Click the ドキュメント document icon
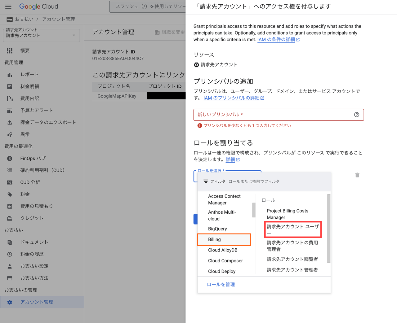The image size is (397, 323). point(10,242)
